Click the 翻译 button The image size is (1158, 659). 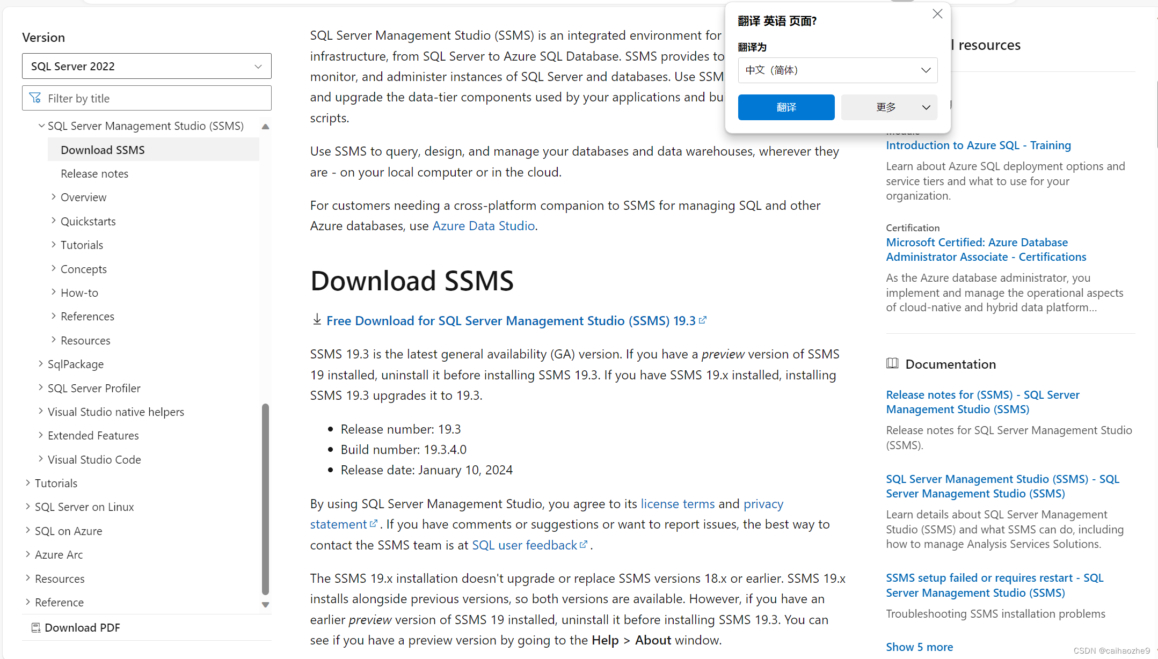pyautogui.click(x=786, y=107)
